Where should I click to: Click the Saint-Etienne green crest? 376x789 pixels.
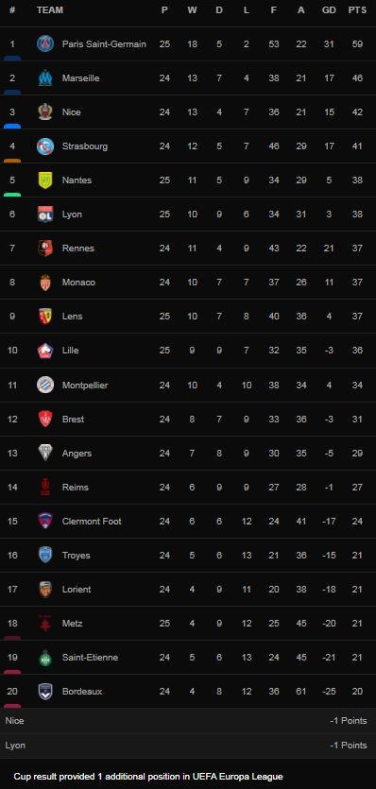pos(45,657)
